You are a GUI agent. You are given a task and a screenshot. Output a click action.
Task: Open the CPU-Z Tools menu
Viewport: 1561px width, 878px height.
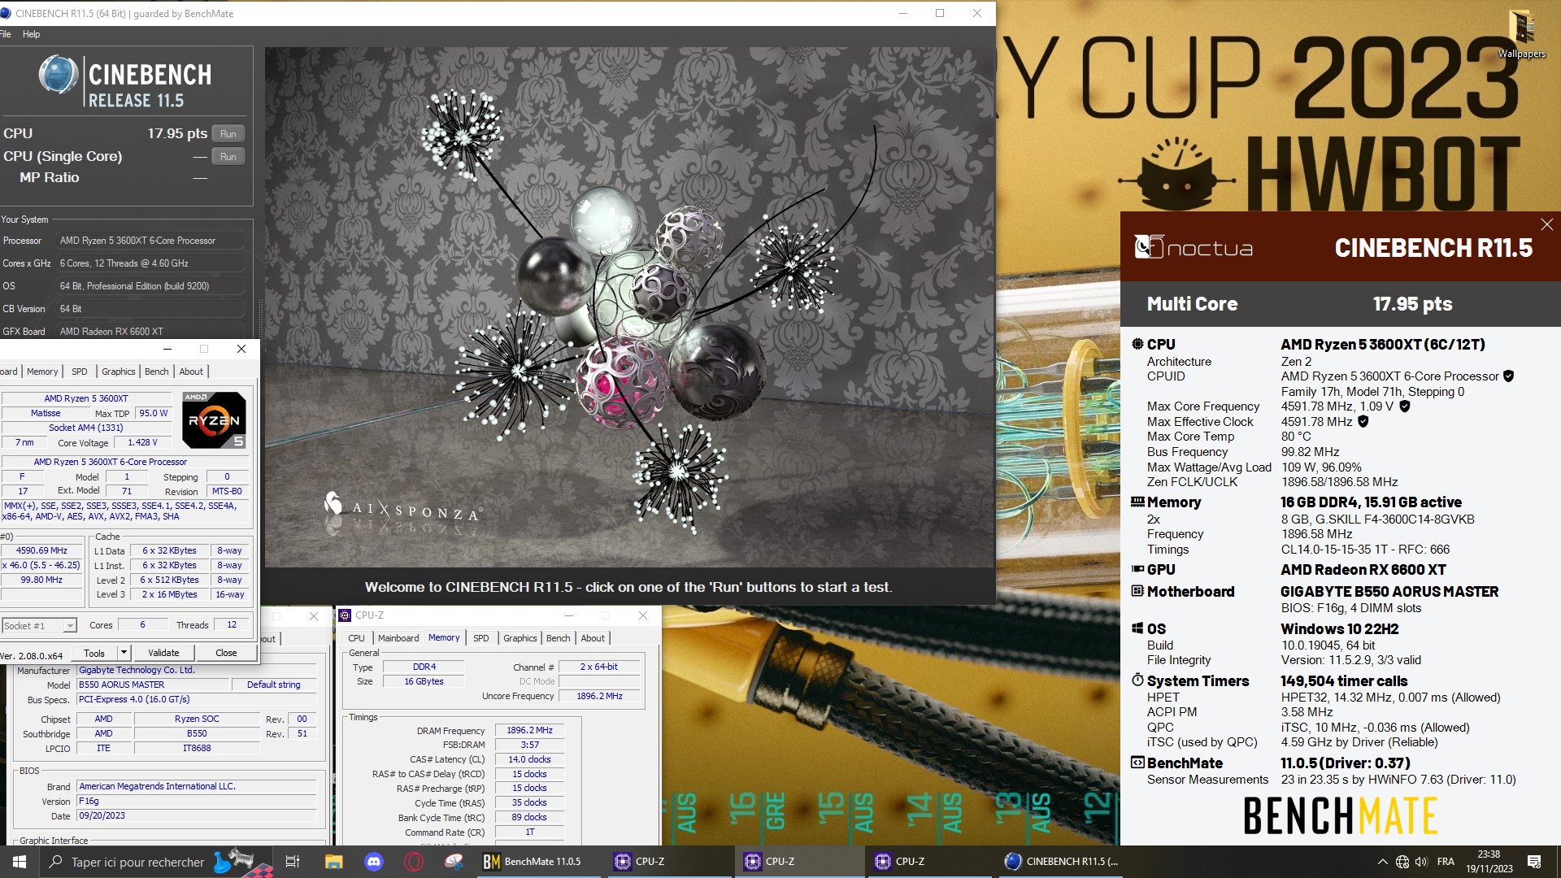[94, 653]
